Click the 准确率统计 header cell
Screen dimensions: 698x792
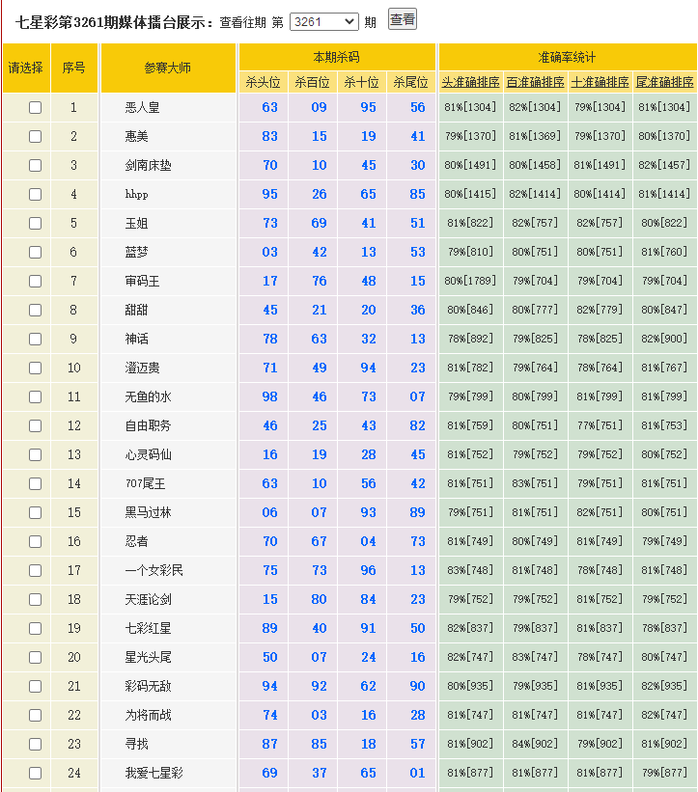tap(567, 58)
